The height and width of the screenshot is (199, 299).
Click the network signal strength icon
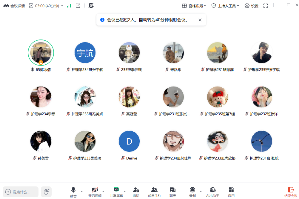click(69, 6)
